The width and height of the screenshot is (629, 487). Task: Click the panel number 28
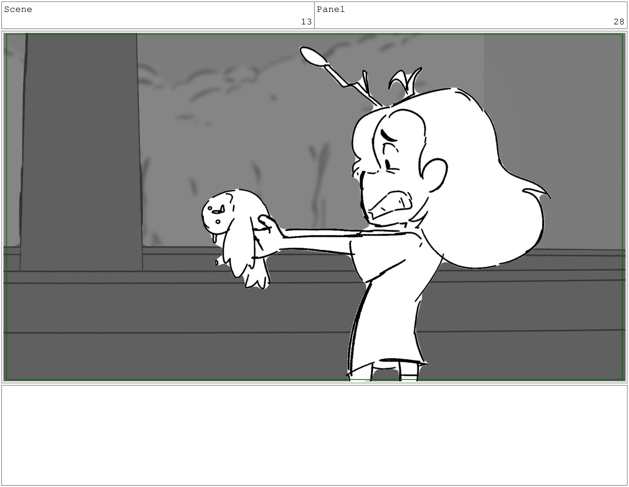(x=619, y=22)
